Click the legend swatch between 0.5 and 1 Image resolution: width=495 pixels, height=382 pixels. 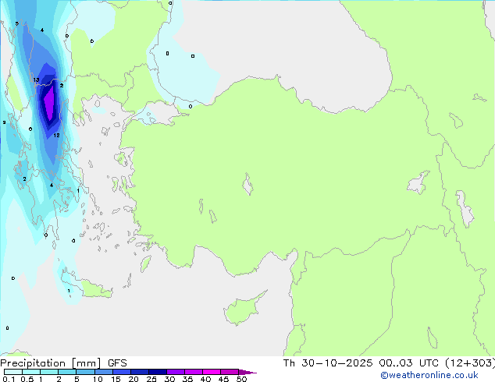31,372
